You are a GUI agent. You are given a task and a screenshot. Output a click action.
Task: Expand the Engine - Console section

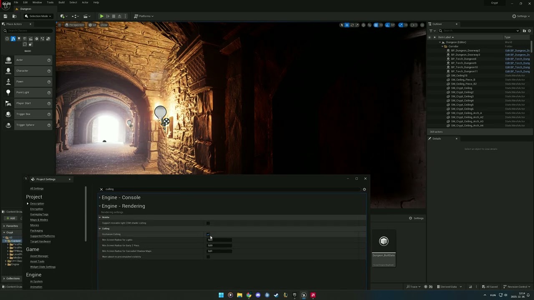tap(121, 197)
